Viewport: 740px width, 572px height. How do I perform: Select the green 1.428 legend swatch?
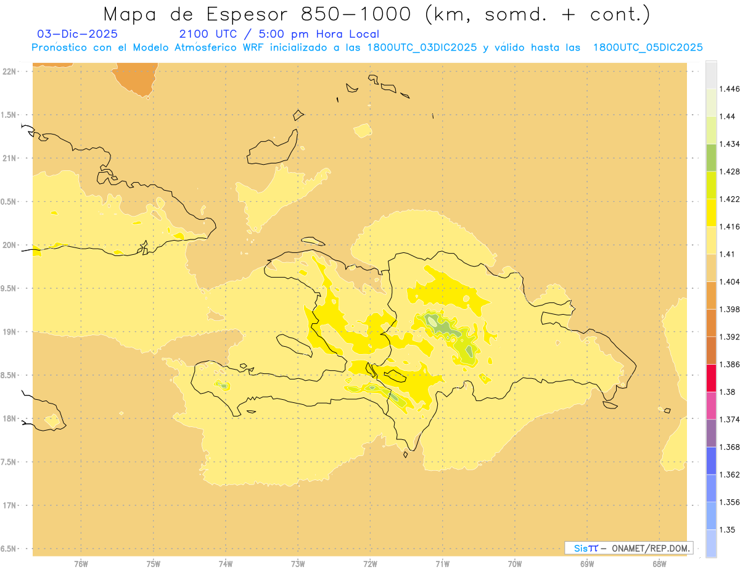pos(711,157)
